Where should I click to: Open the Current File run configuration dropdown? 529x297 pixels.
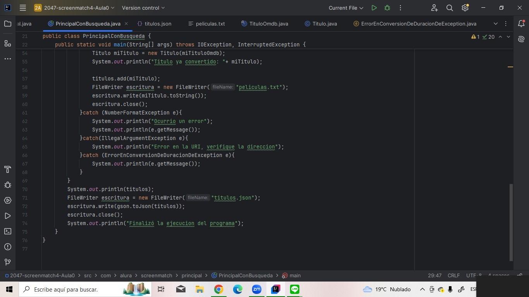(x=346, y=8)
